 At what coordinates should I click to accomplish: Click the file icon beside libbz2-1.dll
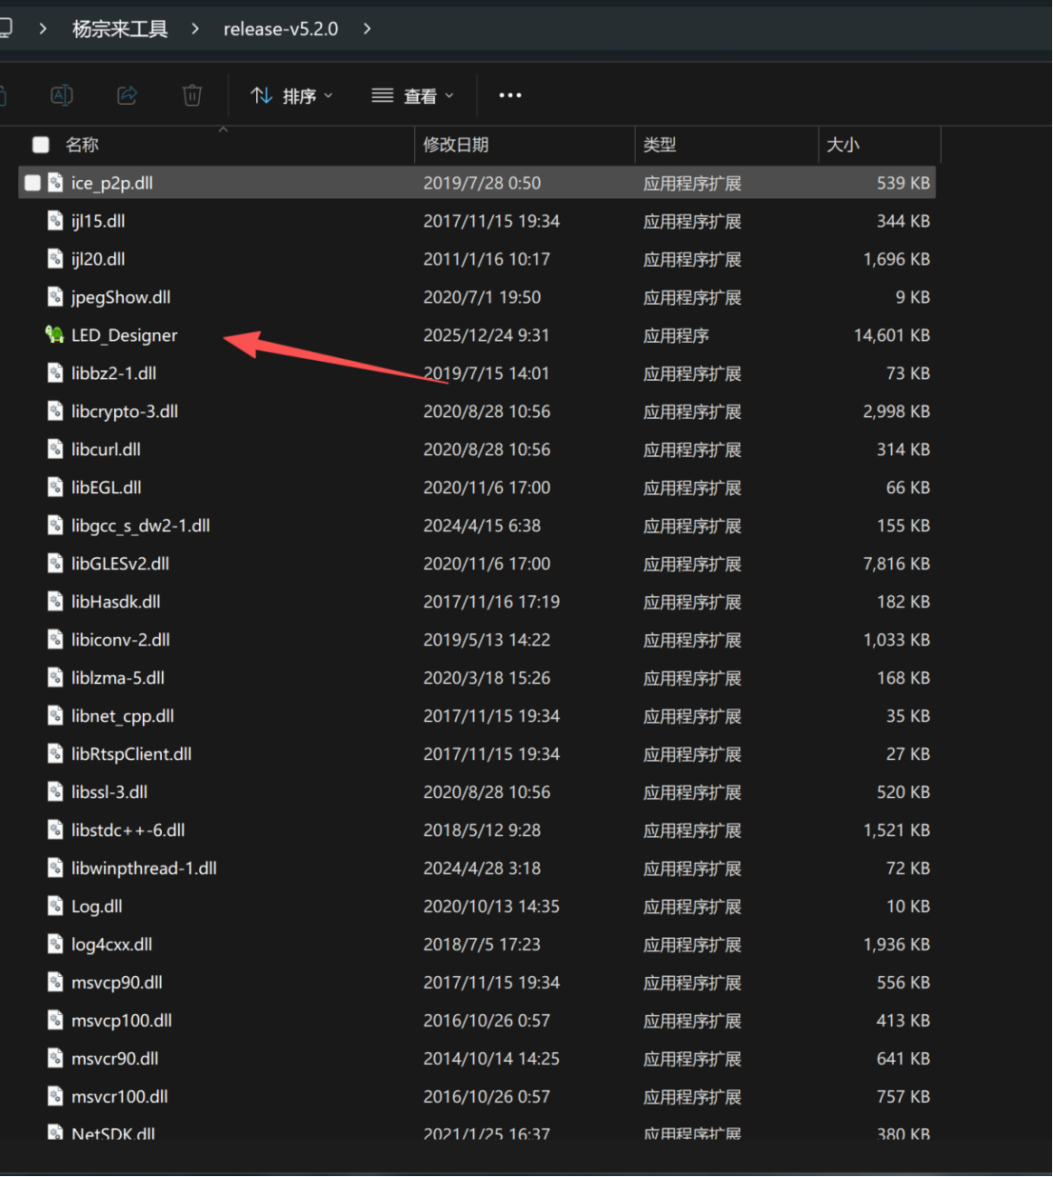[56, 373]
